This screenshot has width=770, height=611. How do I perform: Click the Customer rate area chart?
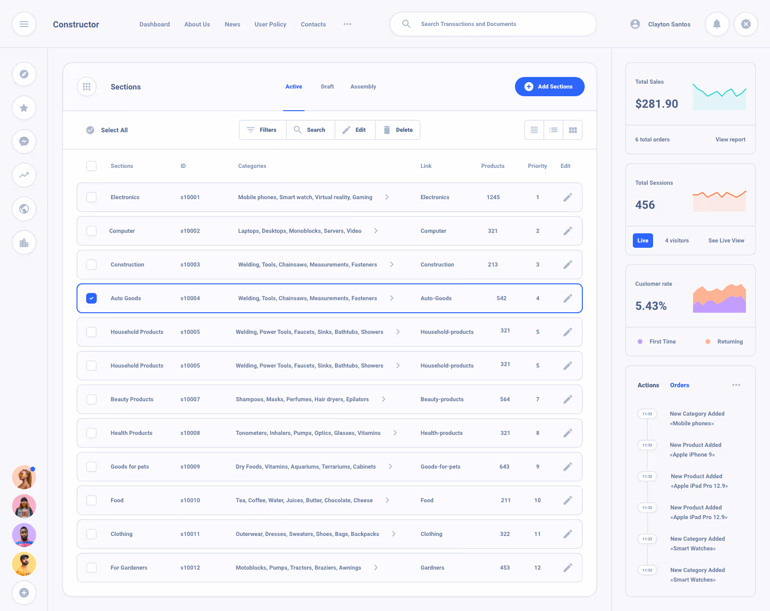tap(719, 297)
